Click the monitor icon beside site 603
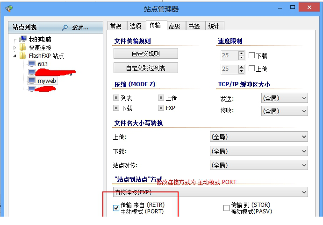Image resolution: width=323 pixels, height=225 pixels. (x=32, y=64)
